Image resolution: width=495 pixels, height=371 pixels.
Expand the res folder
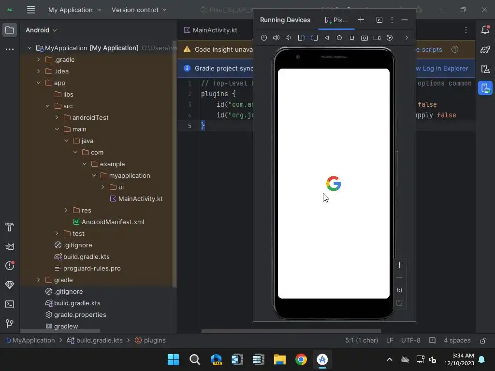(66, 211)
